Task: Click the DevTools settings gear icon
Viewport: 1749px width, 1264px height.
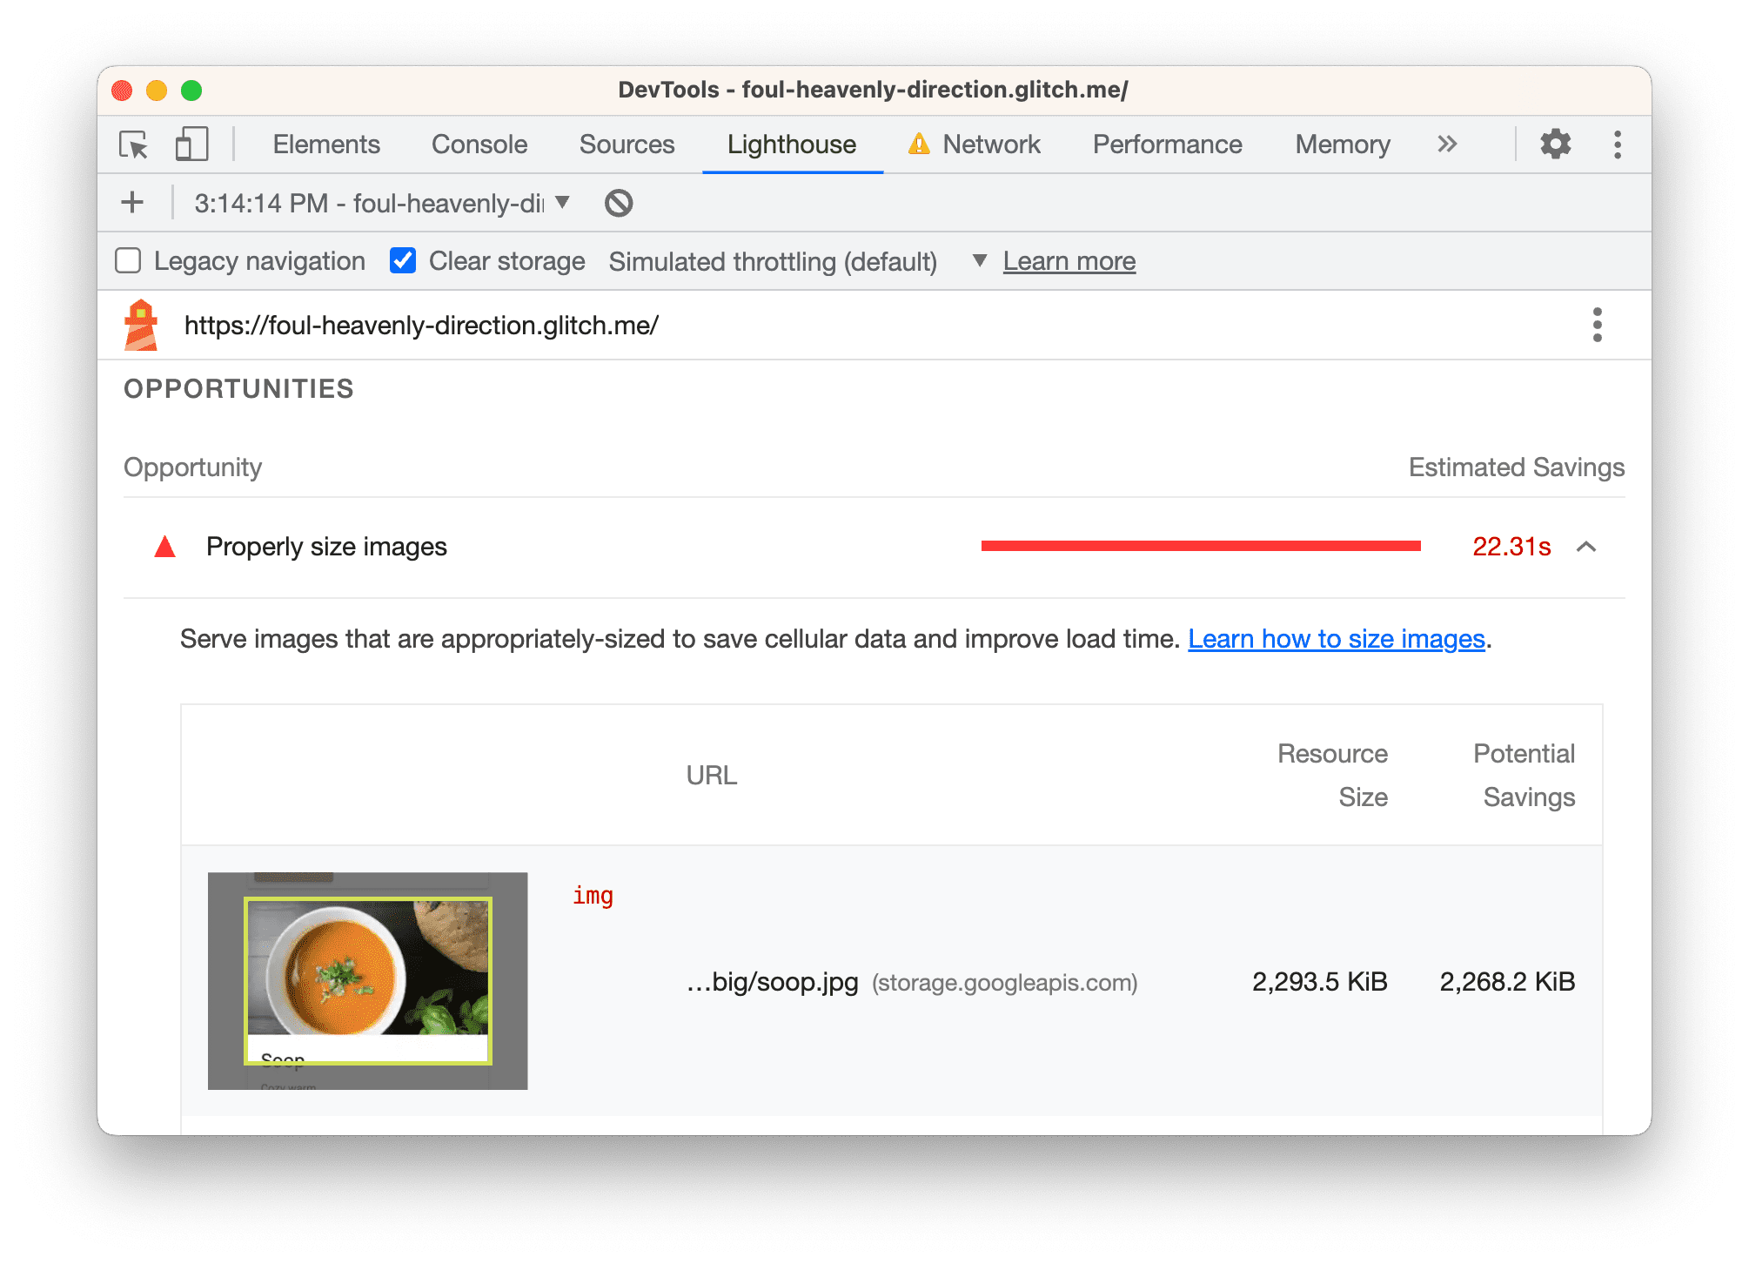Action: coord(1559,145)
